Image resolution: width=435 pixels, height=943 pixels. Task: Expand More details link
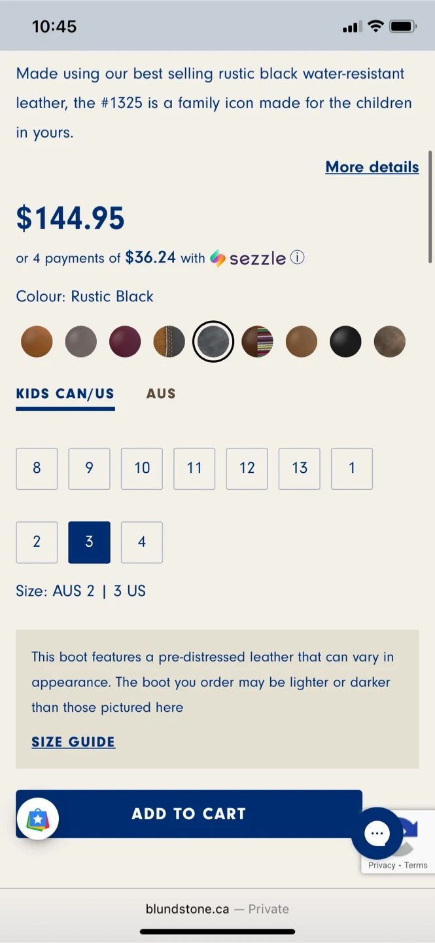pos(372,167)
